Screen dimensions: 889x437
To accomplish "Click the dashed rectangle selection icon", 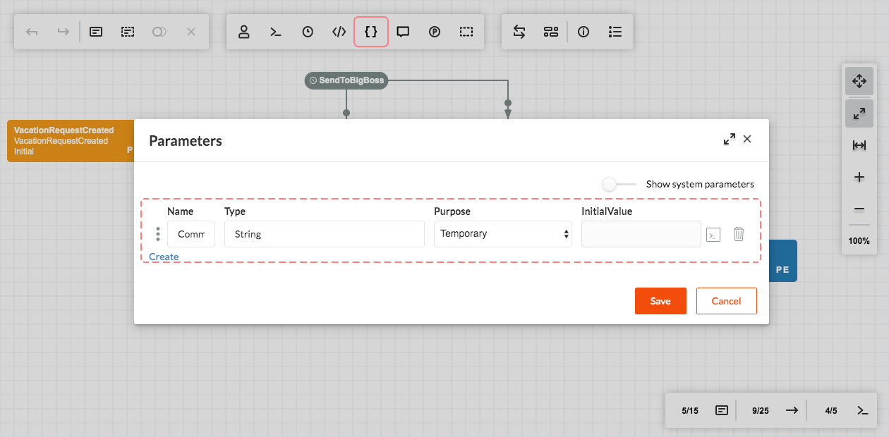I will [x=466, y=32].
